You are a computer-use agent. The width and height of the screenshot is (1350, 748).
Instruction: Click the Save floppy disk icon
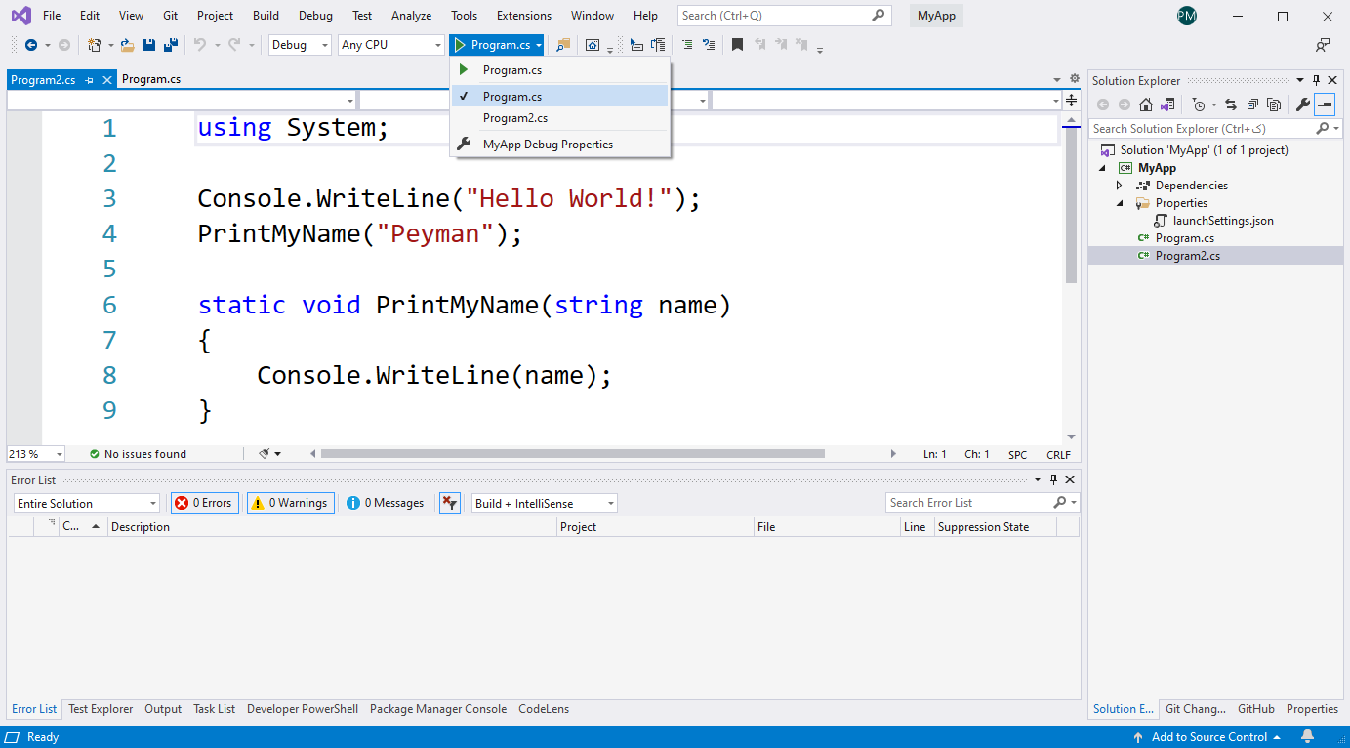click(149, 45)
